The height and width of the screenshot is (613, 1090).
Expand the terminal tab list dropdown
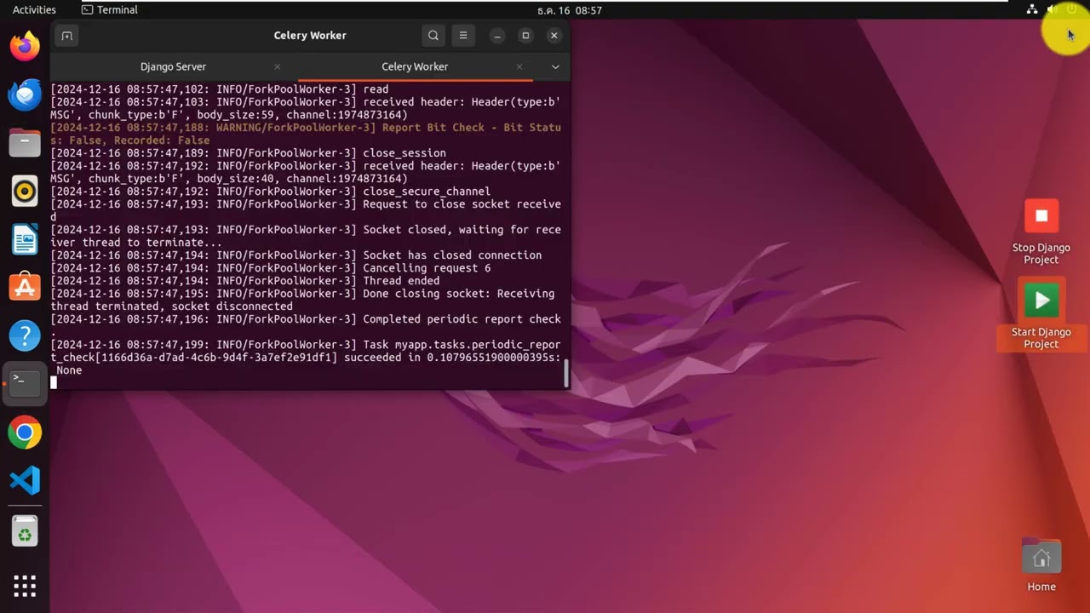(555, 66)
